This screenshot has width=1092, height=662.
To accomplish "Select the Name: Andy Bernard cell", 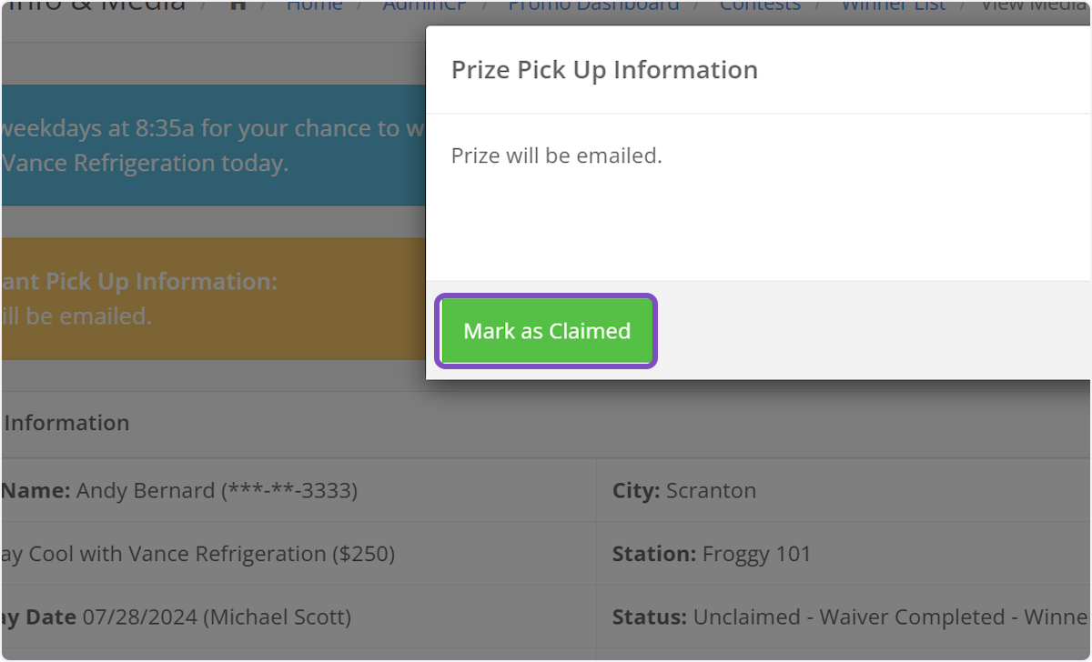I will [x=180, y=491].
